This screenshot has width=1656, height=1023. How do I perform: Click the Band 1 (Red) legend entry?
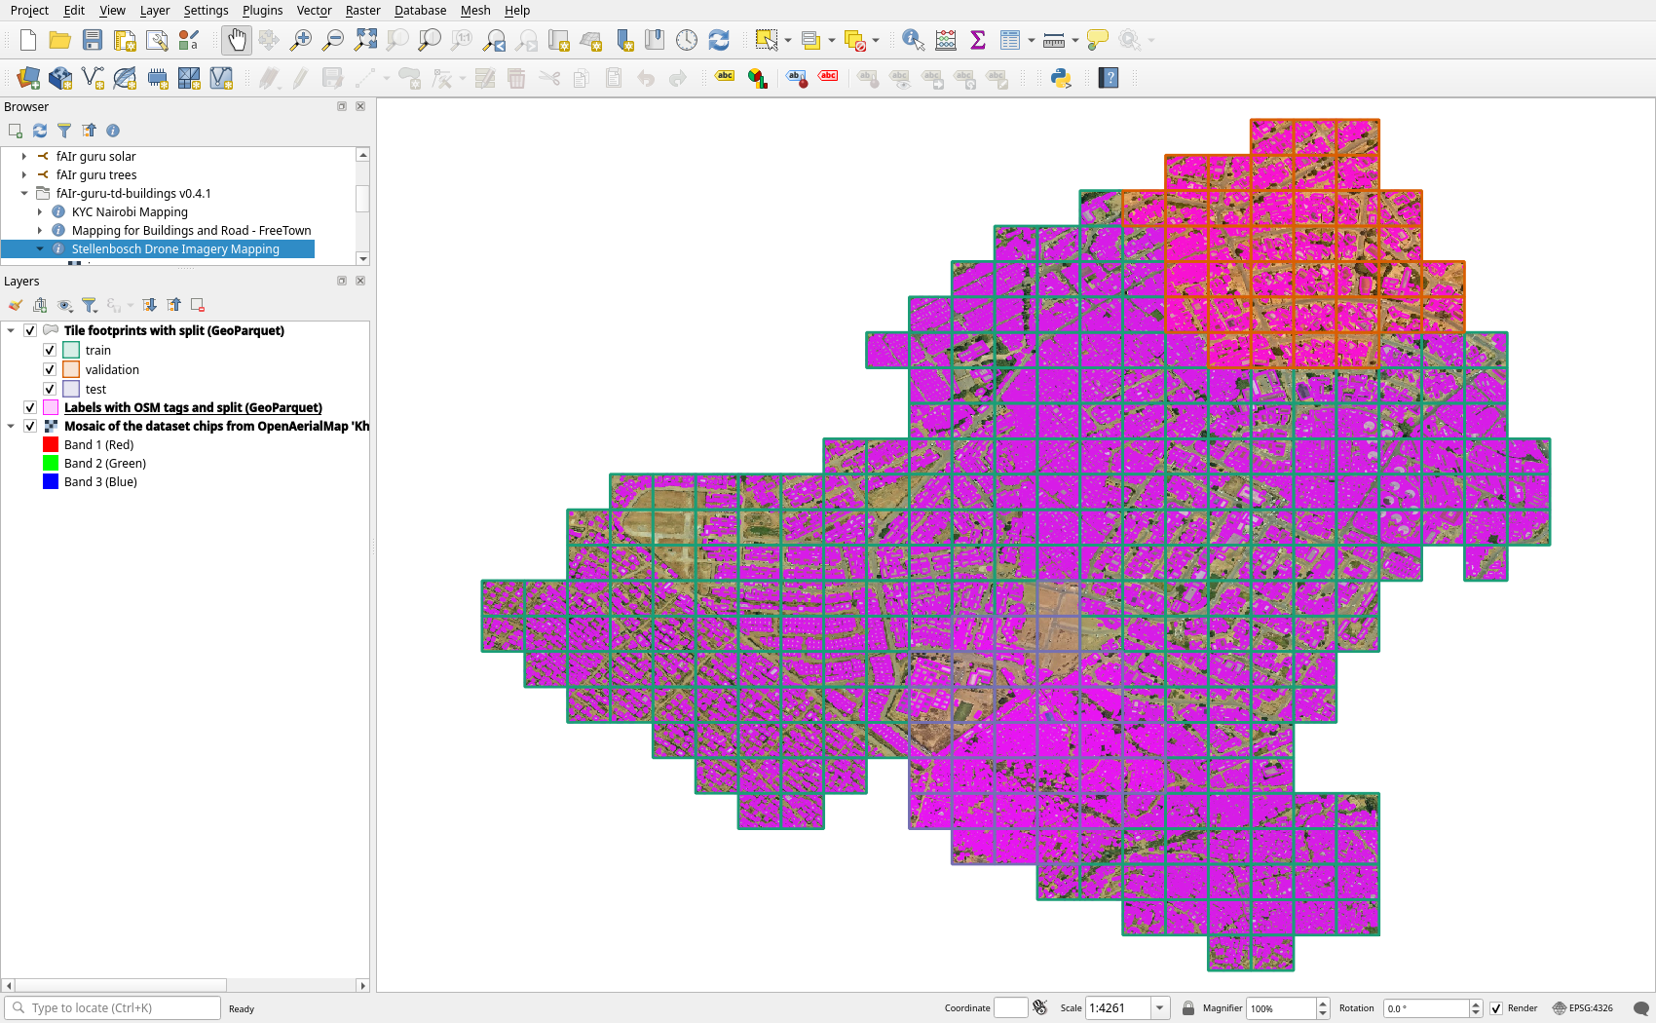[98, 444]
